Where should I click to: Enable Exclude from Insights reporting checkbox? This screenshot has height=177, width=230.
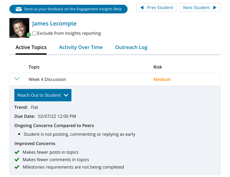34,33
